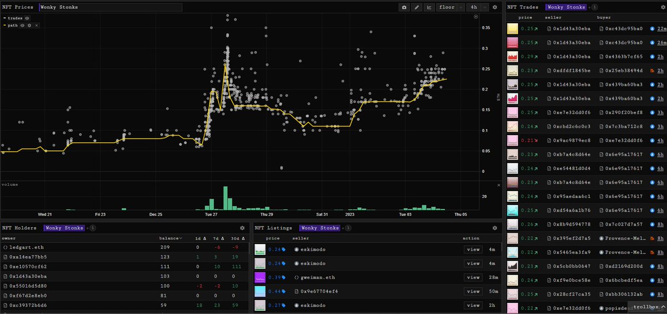667x314 pixels.
Task: Click yellow path legend color marker
Action: click(4, 26)
